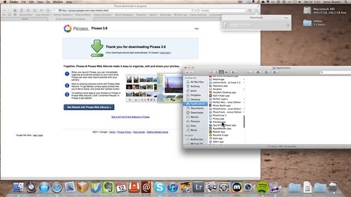Open the Help menu in the menu bar
This screenshot has width=351, height=197.
[69, 2]
